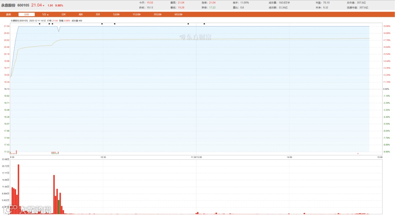Click the price change value 1.91
The image size is (395, 217).
[50, 5]
